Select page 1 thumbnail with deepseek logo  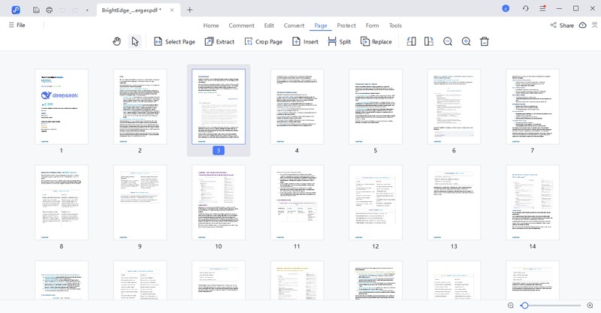click(x=62, y=107)
